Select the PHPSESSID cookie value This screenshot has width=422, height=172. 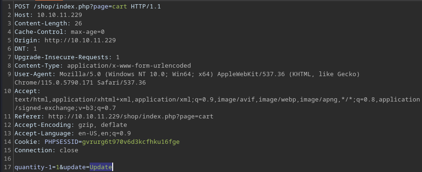pos(131,142)
